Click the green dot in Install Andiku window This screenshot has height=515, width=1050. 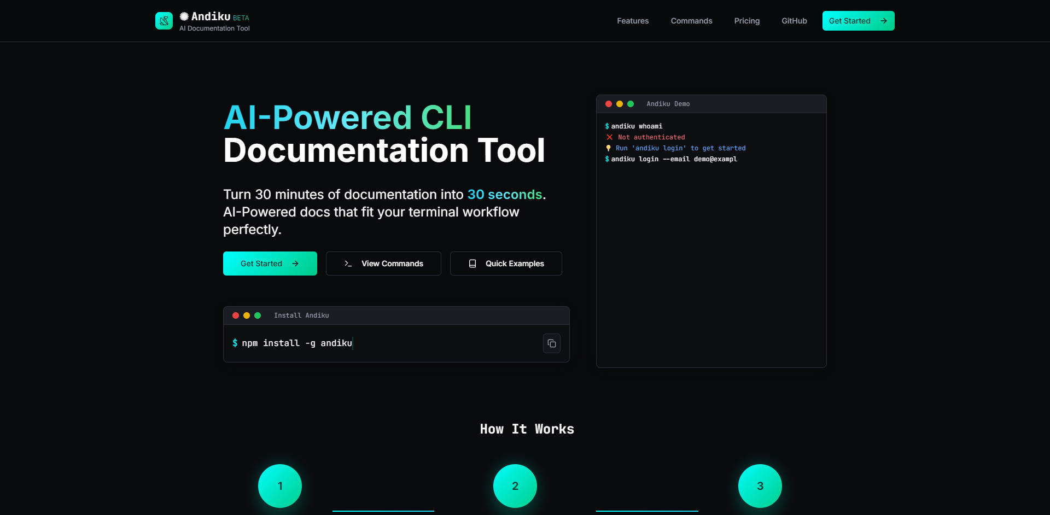tap(258, 315)
